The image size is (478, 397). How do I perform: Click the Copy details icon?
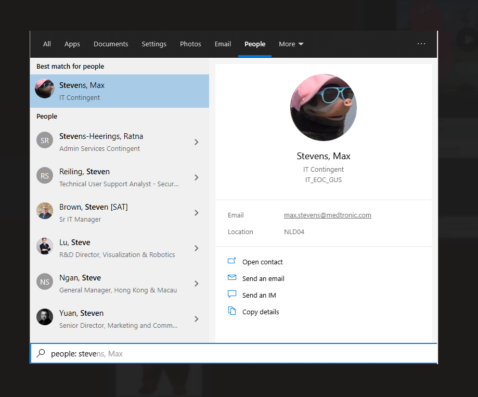coord(232,311)
